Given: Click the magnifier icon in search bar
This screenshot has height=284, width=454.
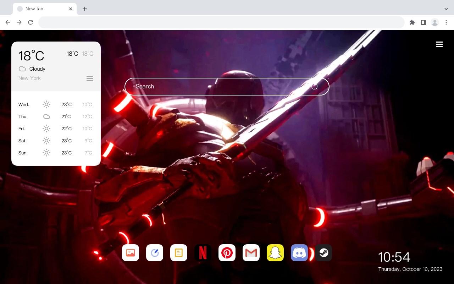Looking at the screenshot, I should (315, 87).
